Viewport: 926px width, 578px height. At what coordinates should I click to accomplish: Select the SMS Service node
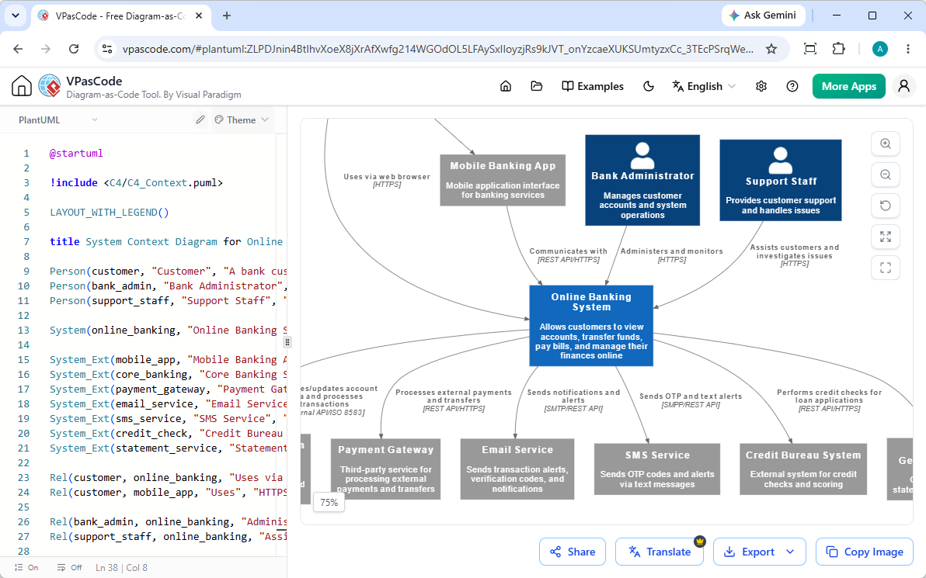(656, 469)
